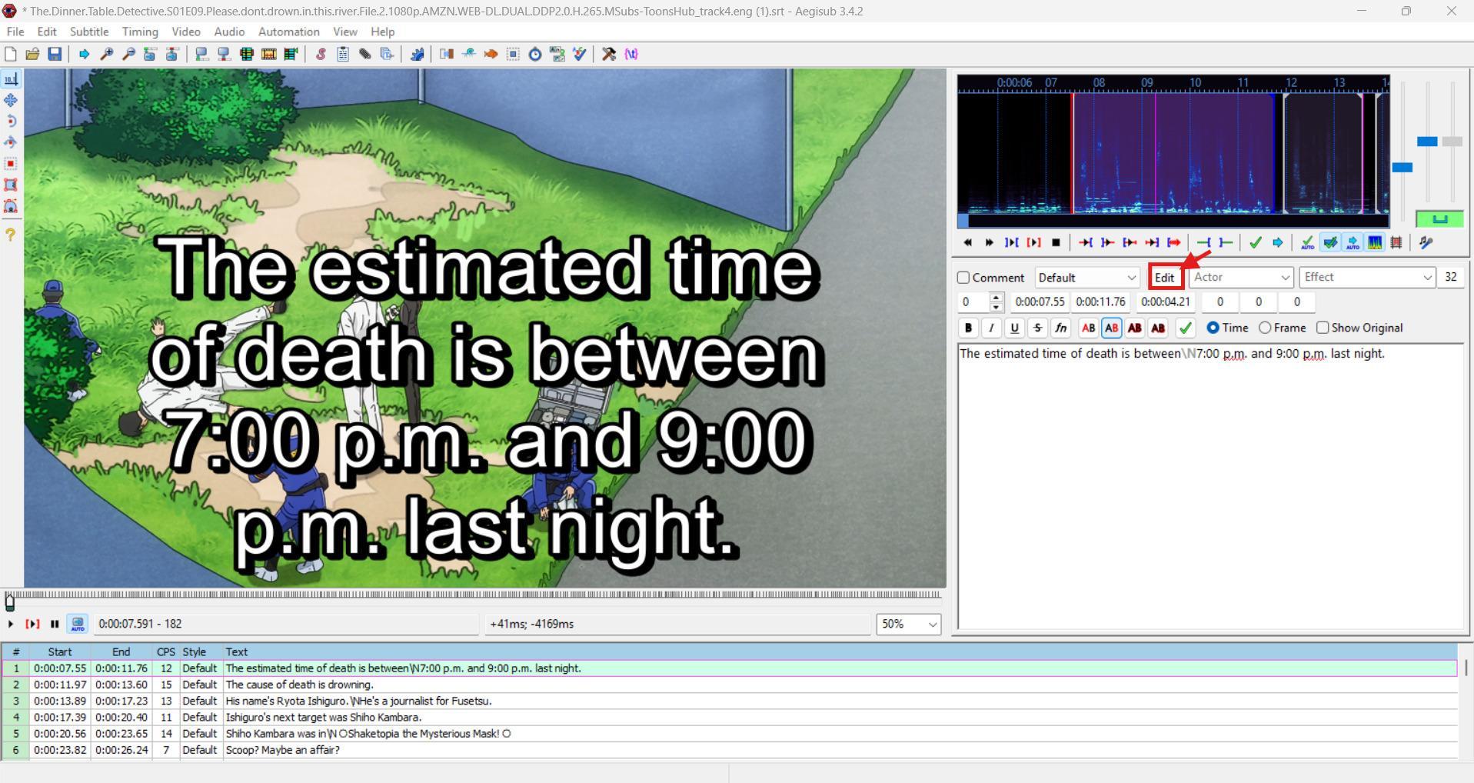Viewport: 1474px width, 783px height.
Task: Add lead-in to audio selection
Action: (1204, 242)
